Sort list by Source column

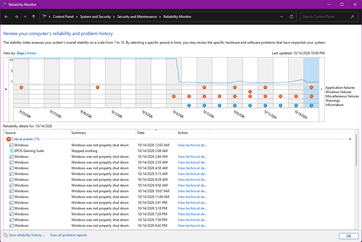(x=37, y=133)
